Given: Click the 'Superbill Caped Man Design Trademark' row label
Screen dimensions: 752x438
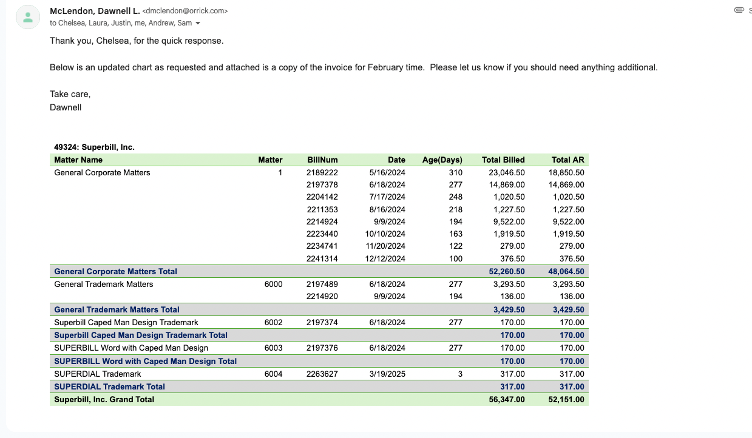Looking at the screenshot, I should pos(126,322).
